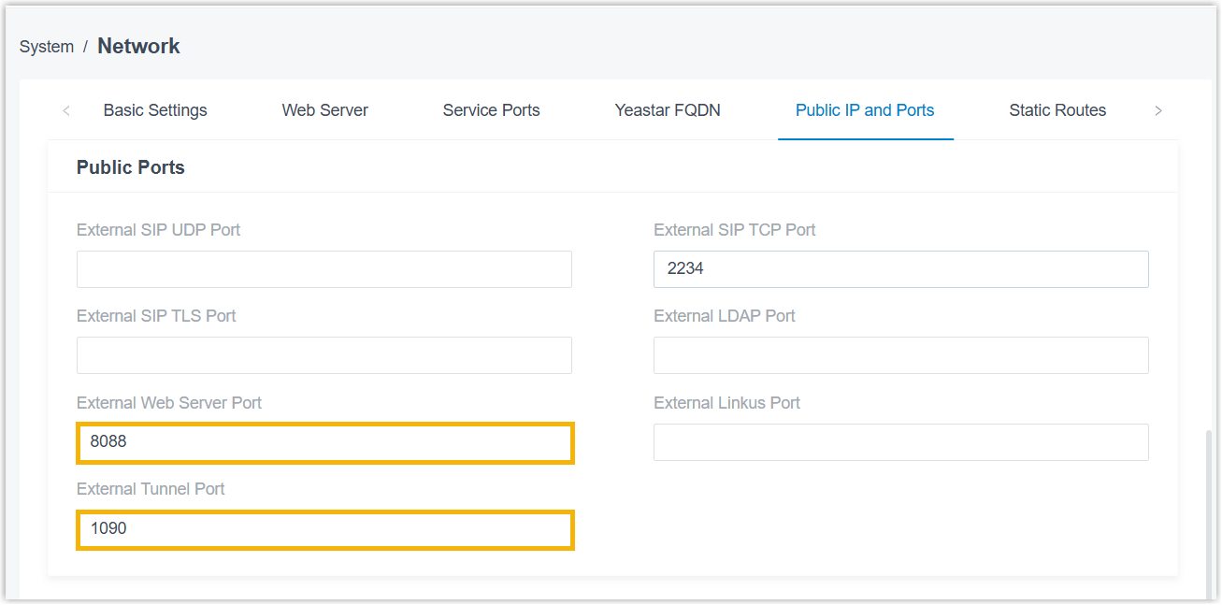Select the Yeastar FQDN tab

pos(668,110)
